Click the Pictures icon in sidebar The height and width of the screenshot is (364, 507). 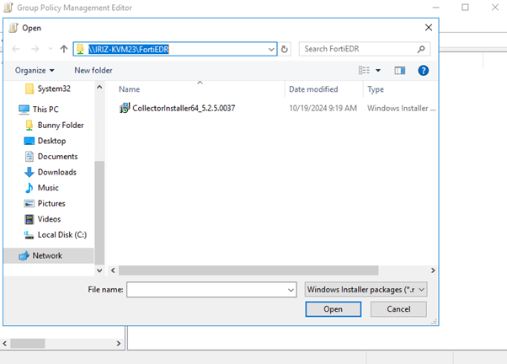(x=29, y=204)
